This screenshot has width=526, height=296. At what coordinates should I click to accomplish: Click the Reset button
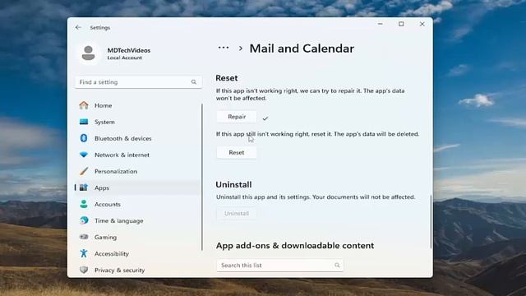237,152
